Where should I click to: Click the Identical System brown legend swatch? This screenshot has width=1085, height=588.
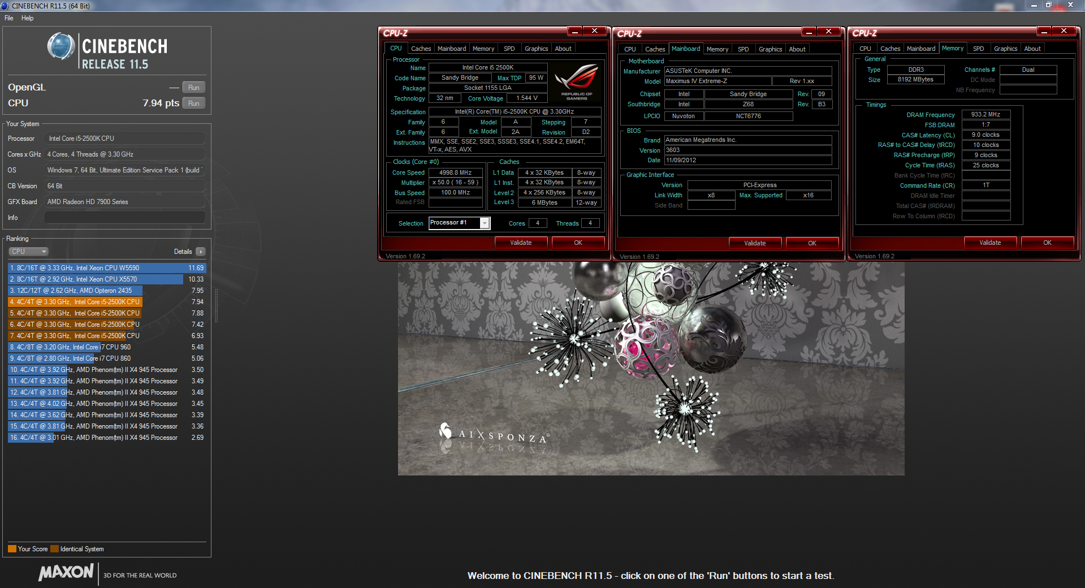[54, 549]
